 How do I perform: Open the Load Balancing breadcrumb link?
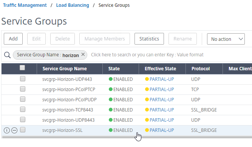(73, 5)
